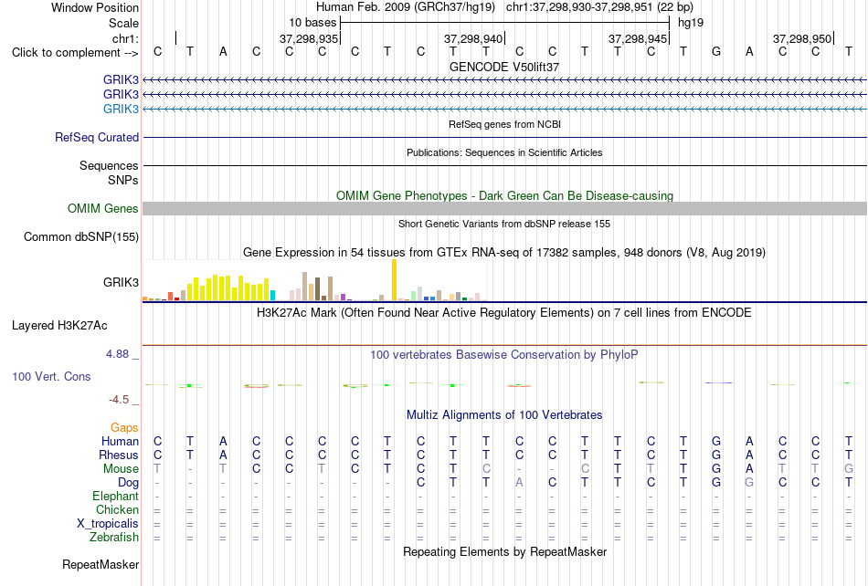Open the GENCODE V50lift37 track title

click(x=504, y=67)
